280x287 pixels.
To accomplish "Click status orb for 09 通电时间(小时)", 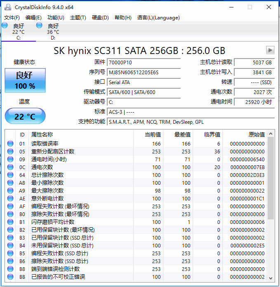I will [x=10, y=160].
